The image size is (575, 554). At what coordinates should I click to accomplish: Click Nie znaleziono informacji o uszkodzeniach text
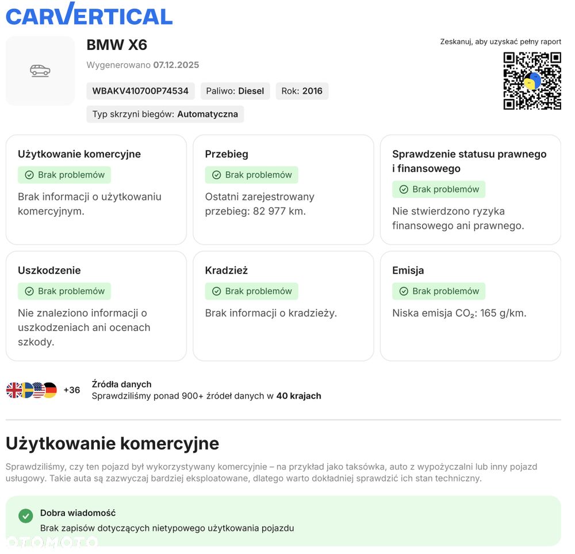(x=84, y=328)
